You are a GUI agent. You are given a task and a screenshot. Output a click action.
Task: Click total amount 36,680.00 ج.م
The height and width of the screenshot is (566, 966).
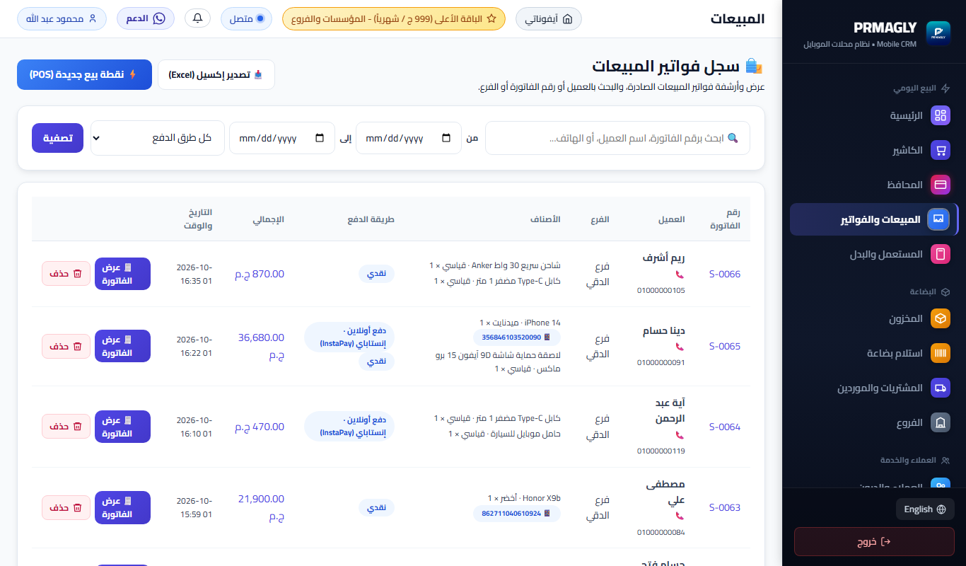tap(261, 347)
